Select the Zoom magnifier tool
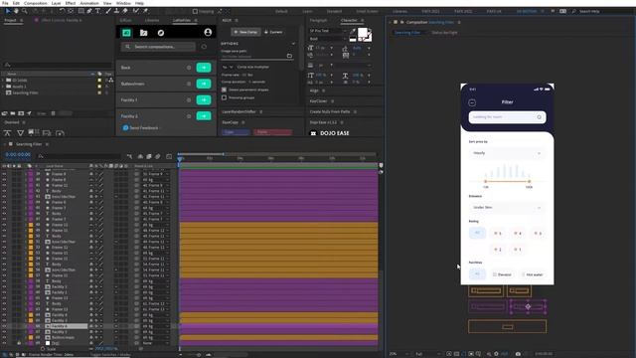The width and height of the screenshot is (636, 358). (24, 11)
